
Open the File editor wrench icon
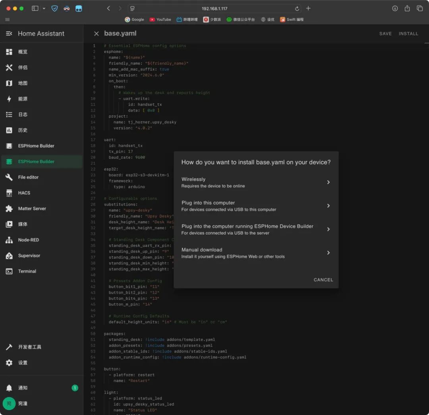(9, 177)
